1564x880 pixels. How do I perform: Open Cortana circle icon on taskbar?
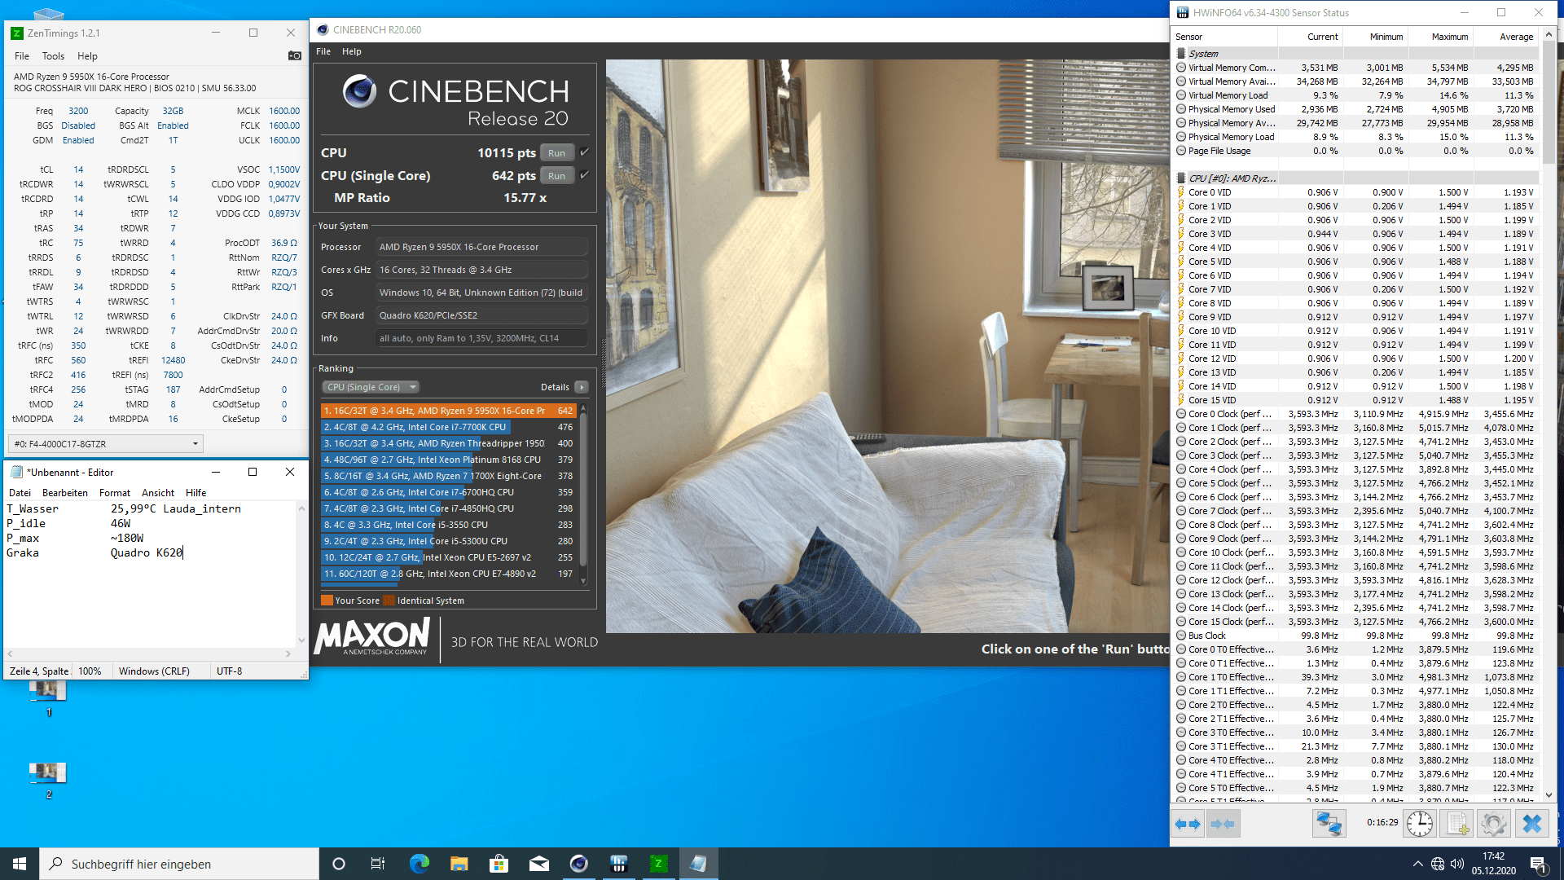coord(339,864)
